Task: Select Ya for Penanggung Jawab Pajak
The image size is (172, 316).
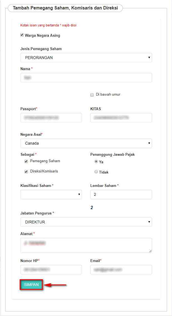Action: (x=96, y=162)
